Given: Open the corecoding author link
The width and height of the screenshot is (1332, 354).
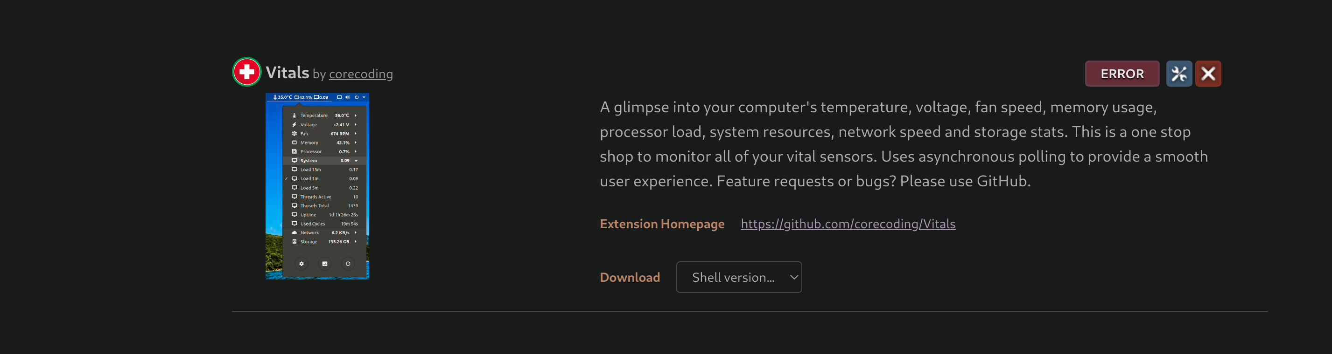Looking at the screenshot, I should coord(360,74).
